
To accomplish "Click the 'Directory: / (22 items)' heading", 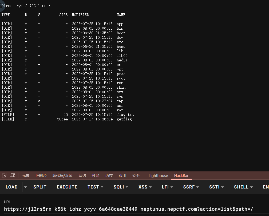I will point(26,6).
